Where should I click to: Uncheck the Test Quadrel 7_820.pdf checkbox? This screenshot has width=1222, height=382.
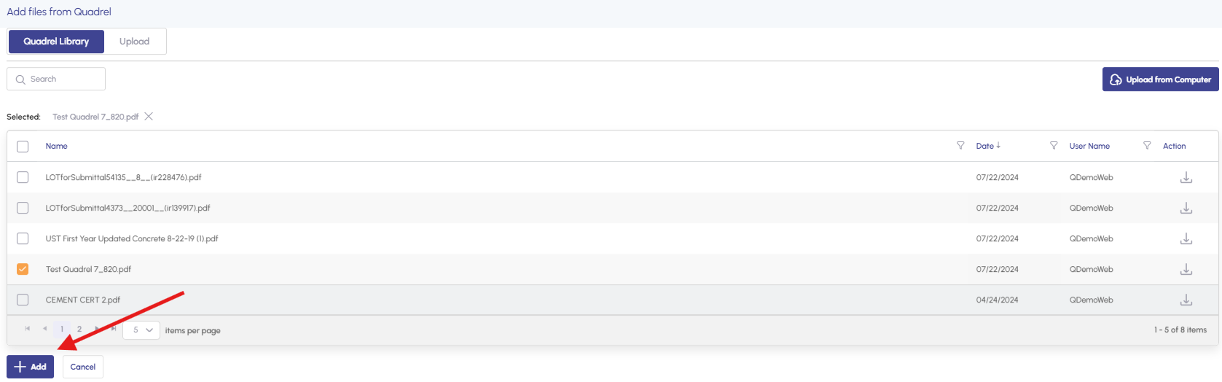23,269
